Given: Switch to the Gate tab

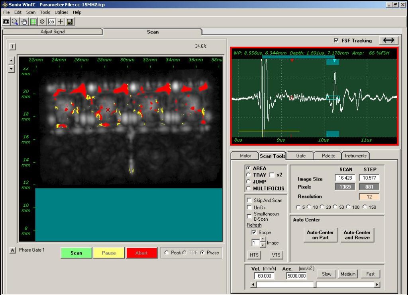Looking at the screenshot, I should [300, 155].
